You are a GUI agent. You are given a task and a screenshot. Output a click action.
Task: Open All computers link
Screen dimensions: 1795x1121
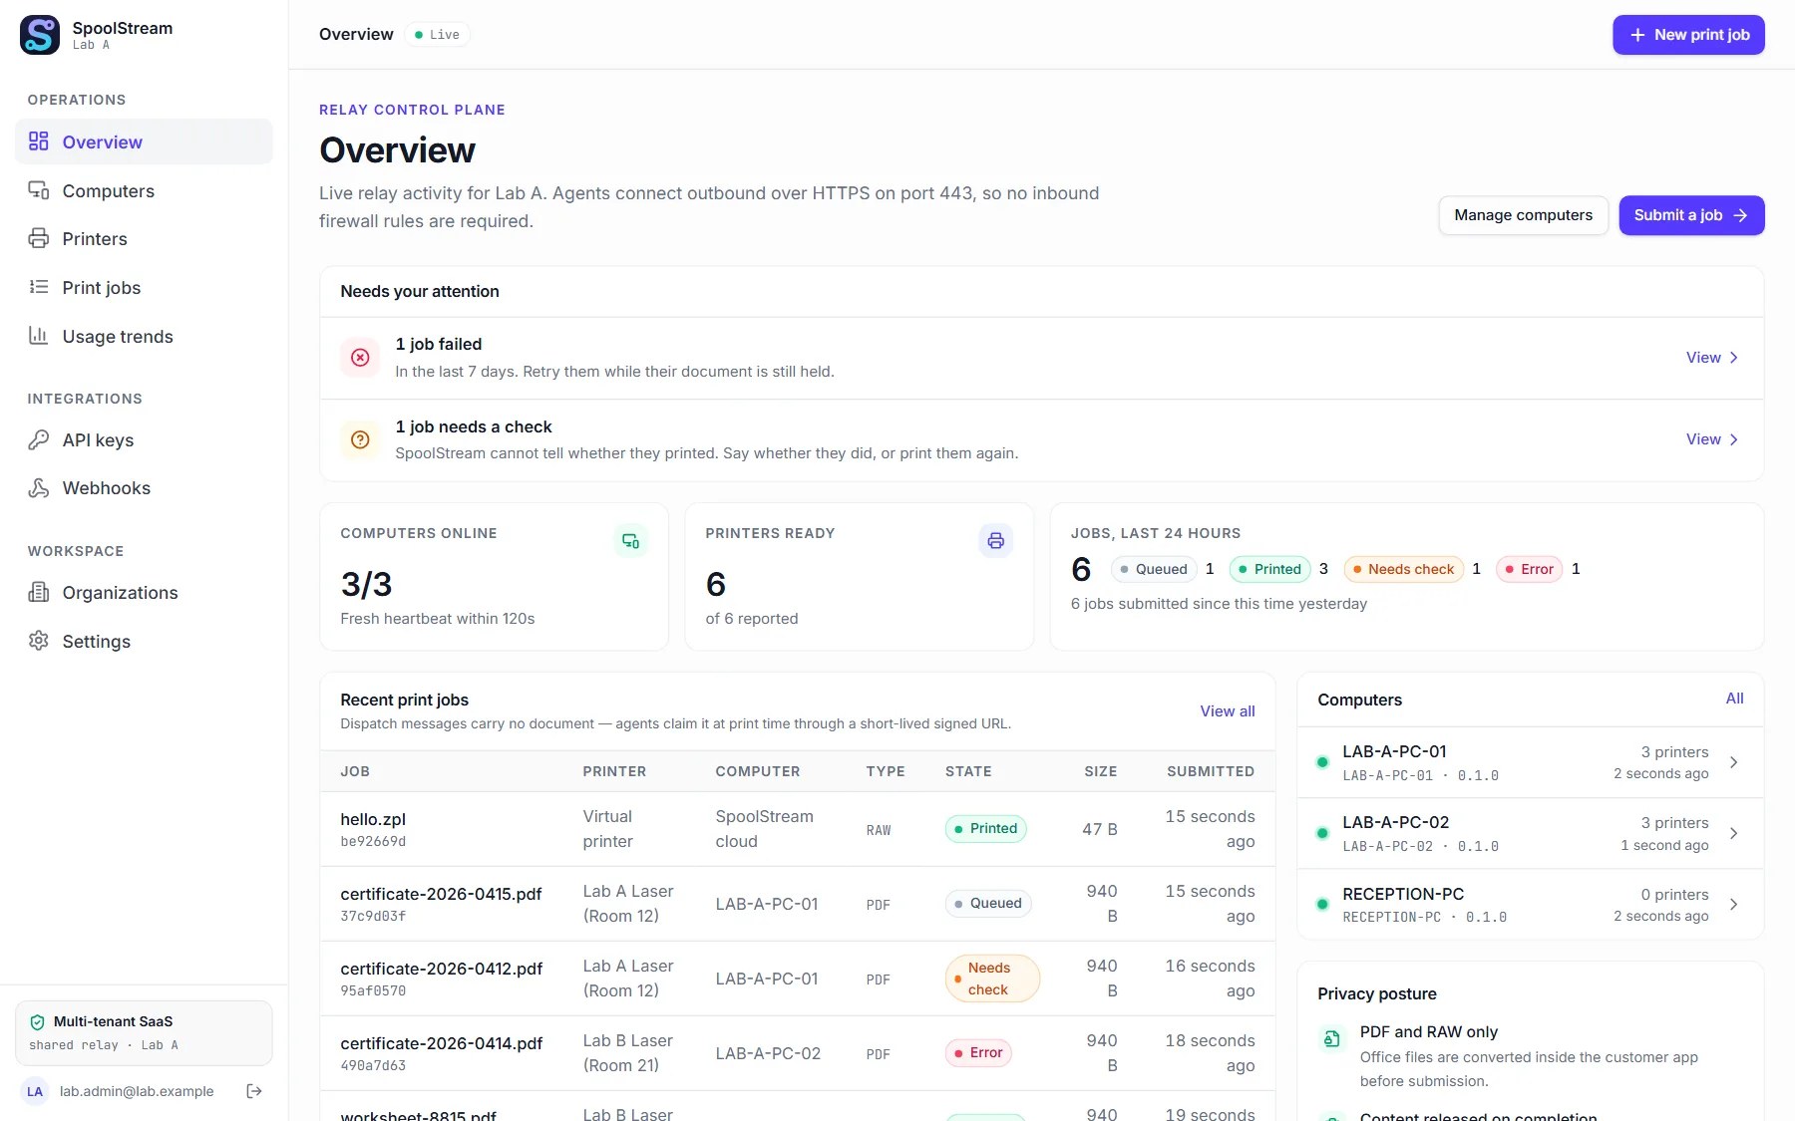point(1734,699)
